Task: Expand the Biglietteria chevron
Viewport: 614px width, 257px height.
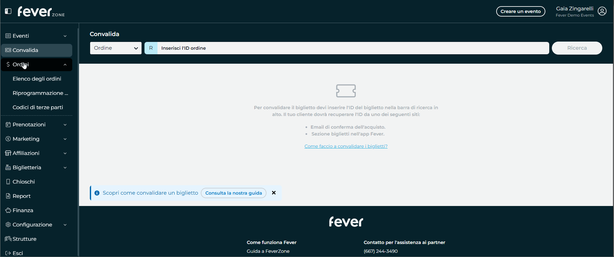Action: (65, 168)
